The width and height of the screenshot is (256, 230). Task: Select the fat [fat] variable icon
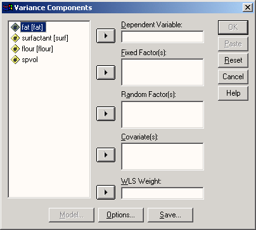point(15,27)
